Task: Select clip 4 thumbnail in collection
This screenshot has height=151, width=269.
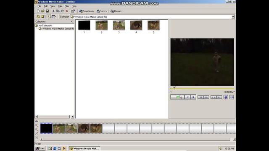Action: [x=136, y=25]
